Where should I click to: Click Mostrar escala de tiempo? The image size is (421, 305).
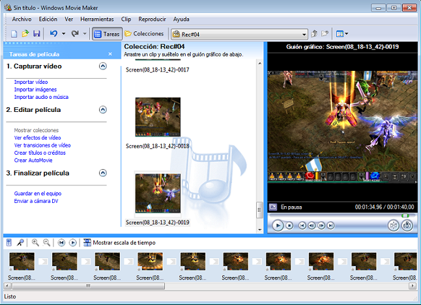point(119,243)
